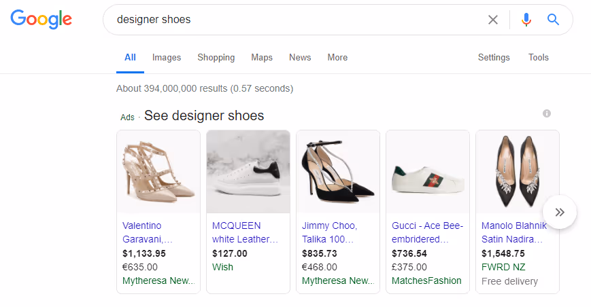Viewport: 591px width, 307px height.
Task: Select the All results tab
Action: point(130,58)
